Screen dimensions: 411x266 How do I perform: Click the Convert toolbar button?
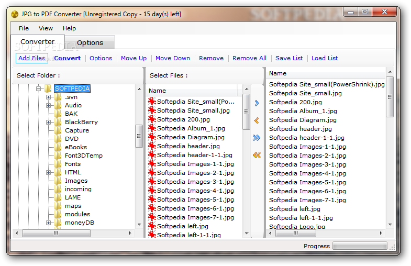(68, 58)
